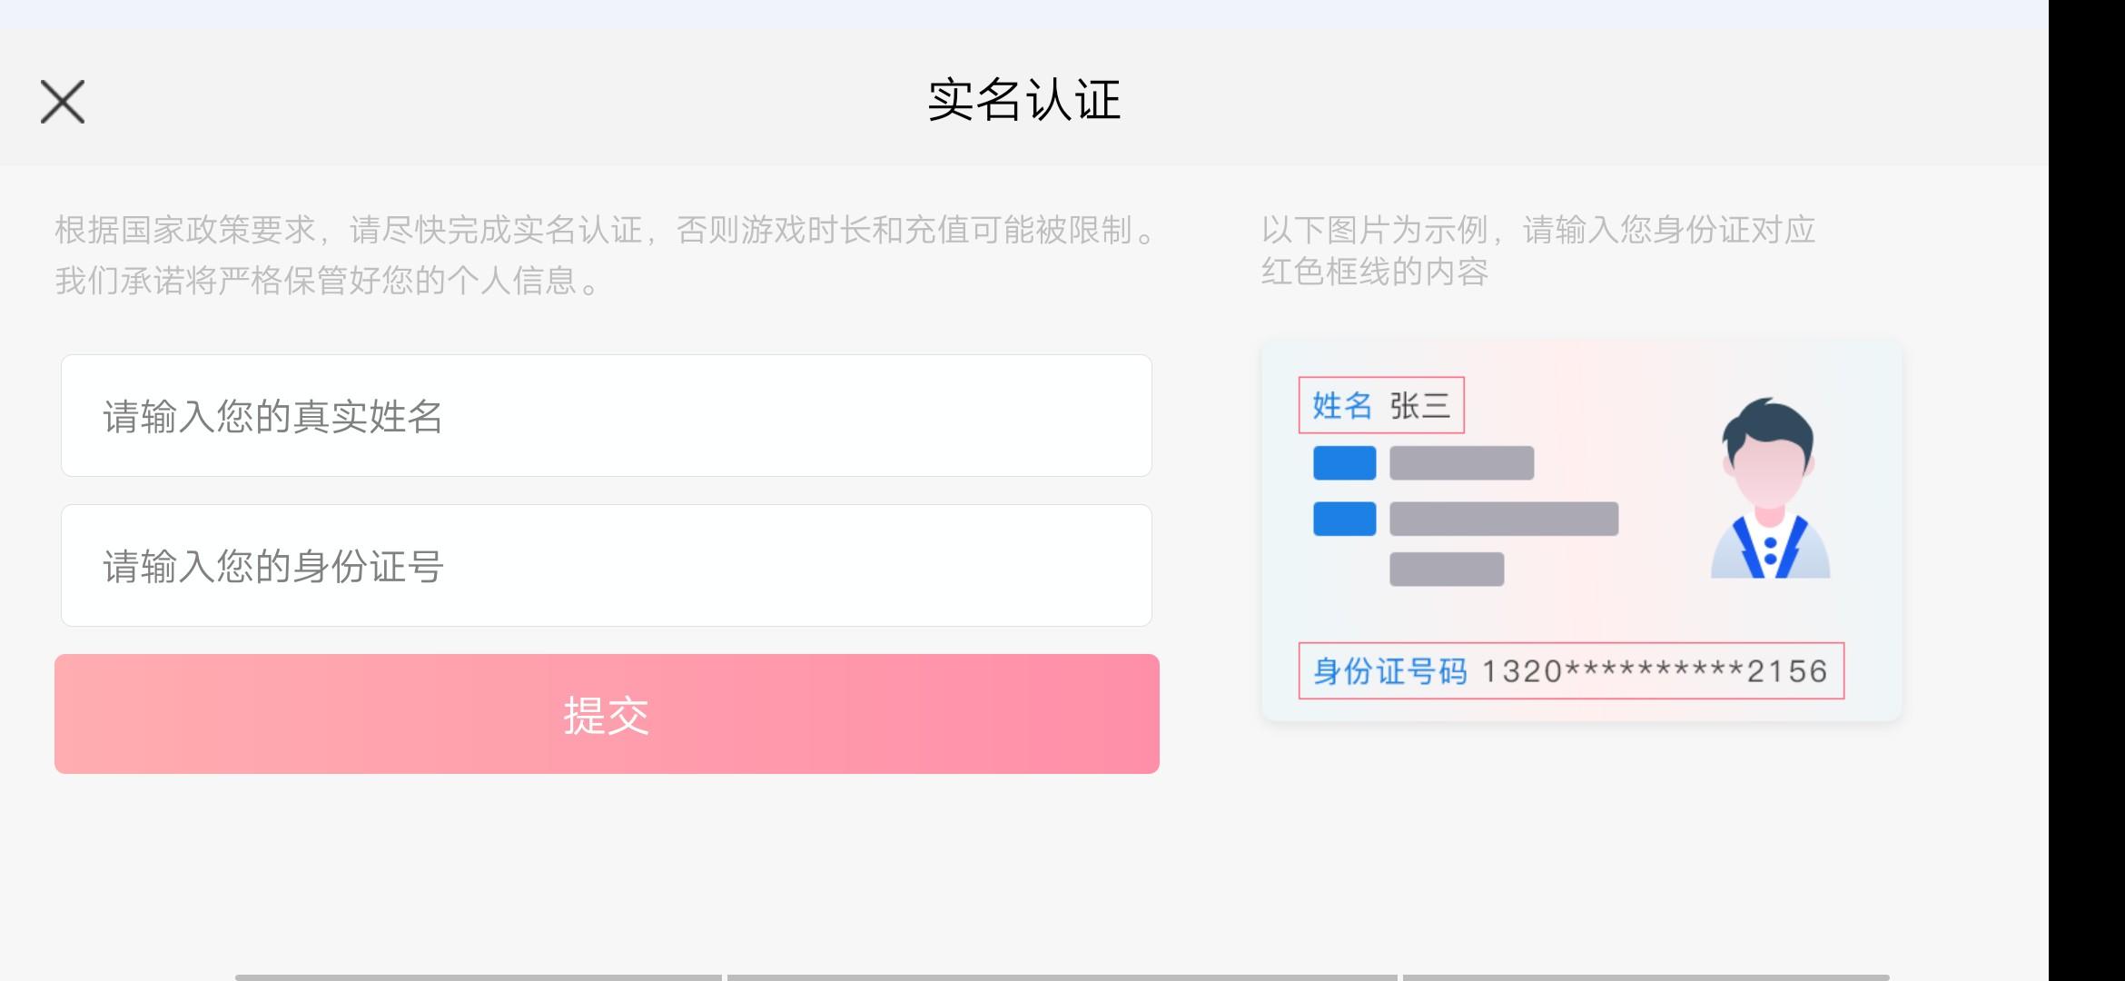Click the longest gray placeholder bar on the card
This screenshot has height=981, width=2125.
[x=1504, y=519]
